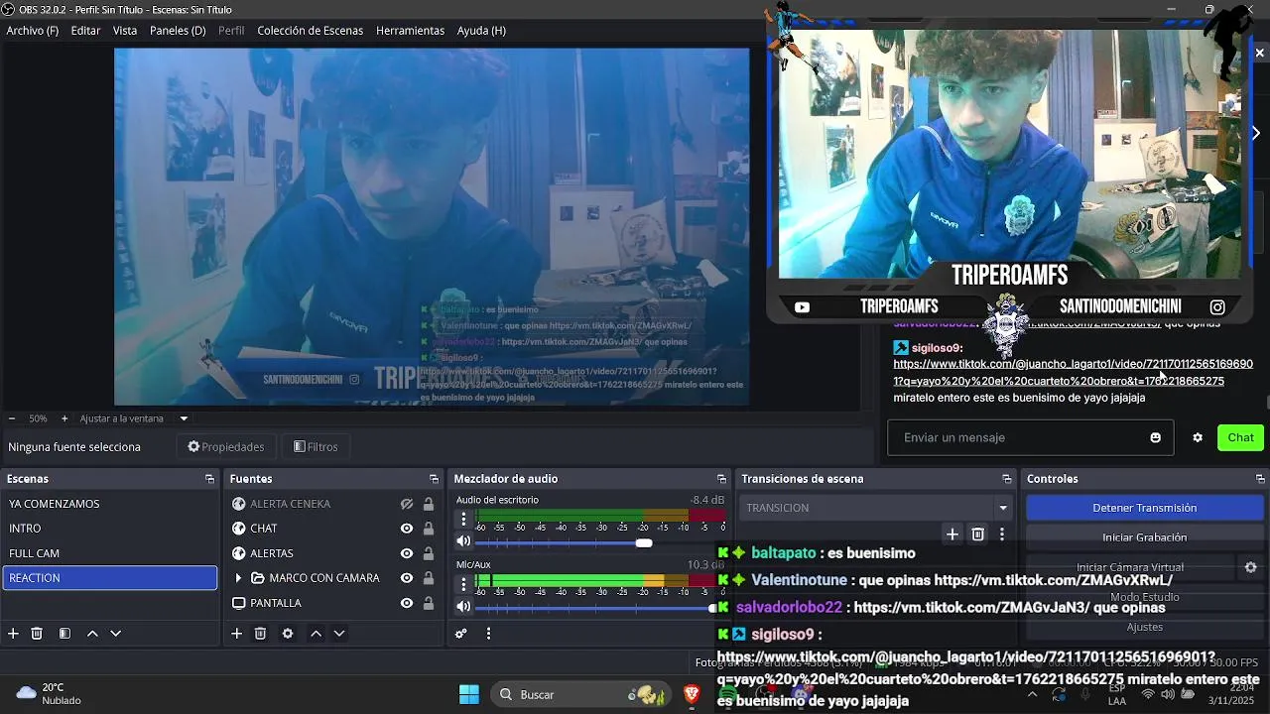This screenshot has height=714, width=1270.
Task: Open sigiloso9's tiktok.com link in chat
Action: click(1073, 372)
